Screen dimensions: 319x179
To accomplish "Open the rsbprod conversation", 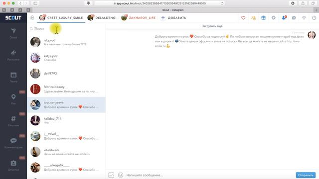I will 66,42.
